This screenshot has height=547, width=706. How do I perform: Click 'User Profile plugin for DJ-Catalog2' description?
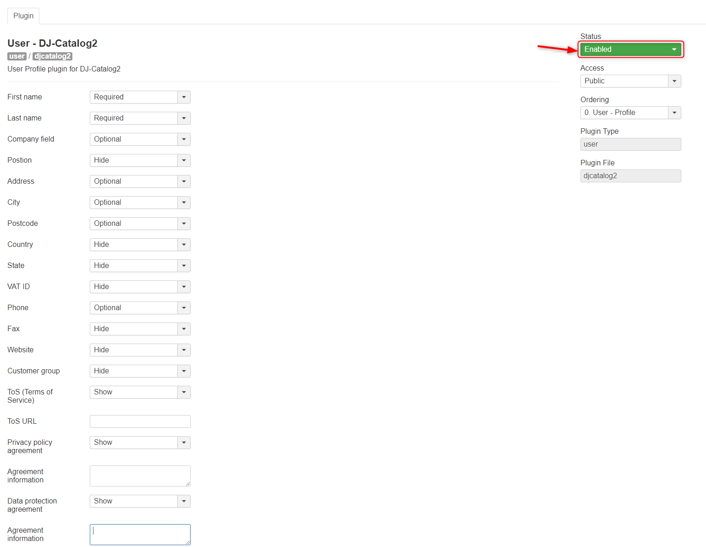coord(64,69)
